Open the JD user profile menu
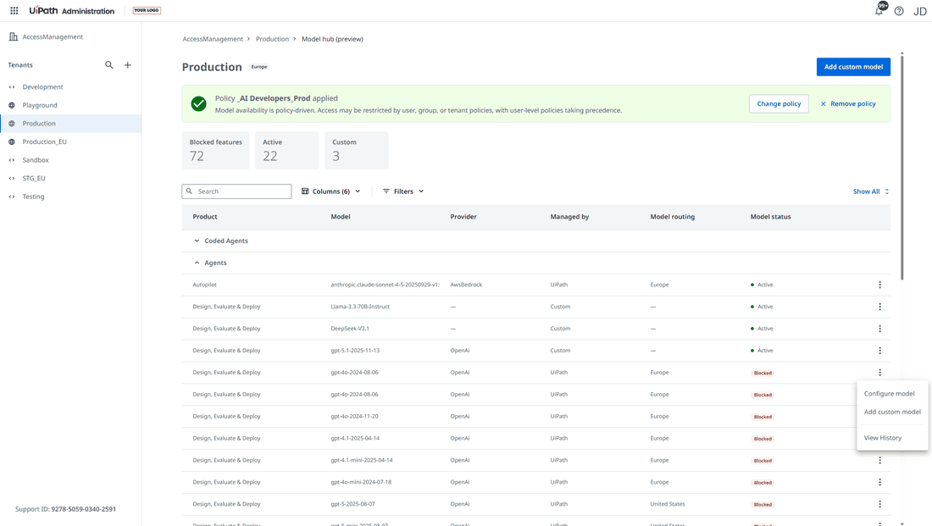Image resolution: width=932 pixels, height=526 pixels. click(x=919, y=11)
